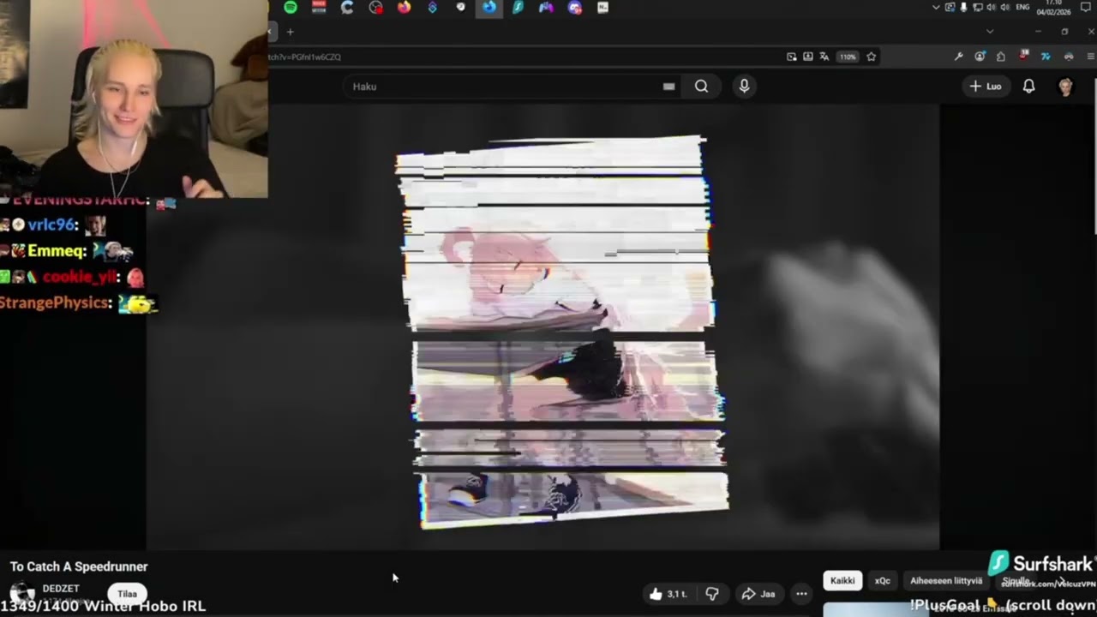
Task: Click the Luo create button
Action: [x=986, y=86]
